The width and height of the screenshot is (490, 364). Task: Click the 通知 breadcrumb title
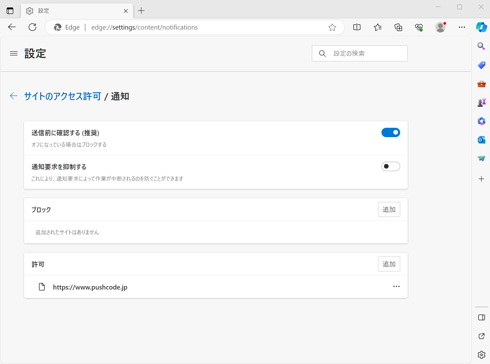click(120, 96)
